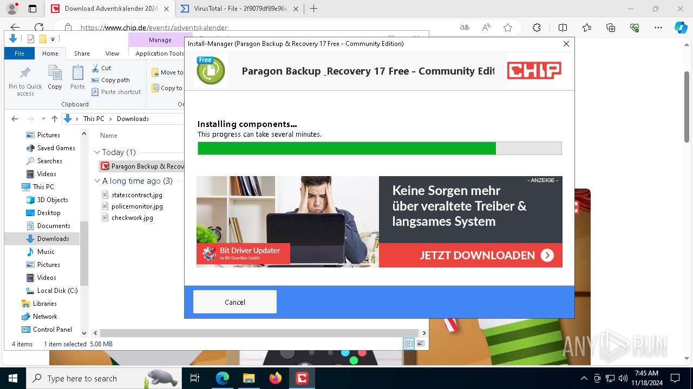Cancel the Paragon installation
Screen dimensions: 693x389
click(235, 302)
